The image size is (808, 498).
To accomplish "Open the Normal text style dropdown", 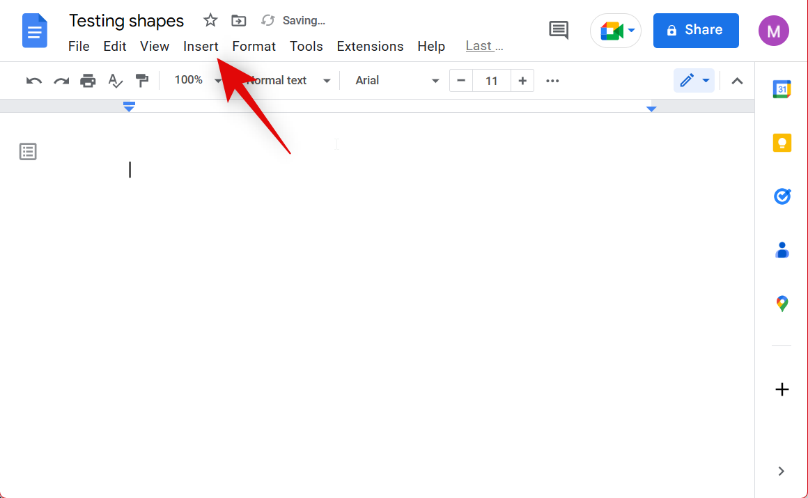I will [x=288, y=81].
